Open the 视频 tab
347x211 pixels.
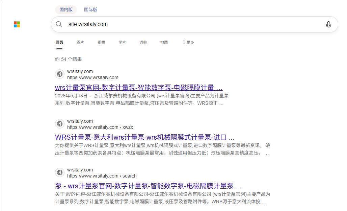[x=101, y=42]
